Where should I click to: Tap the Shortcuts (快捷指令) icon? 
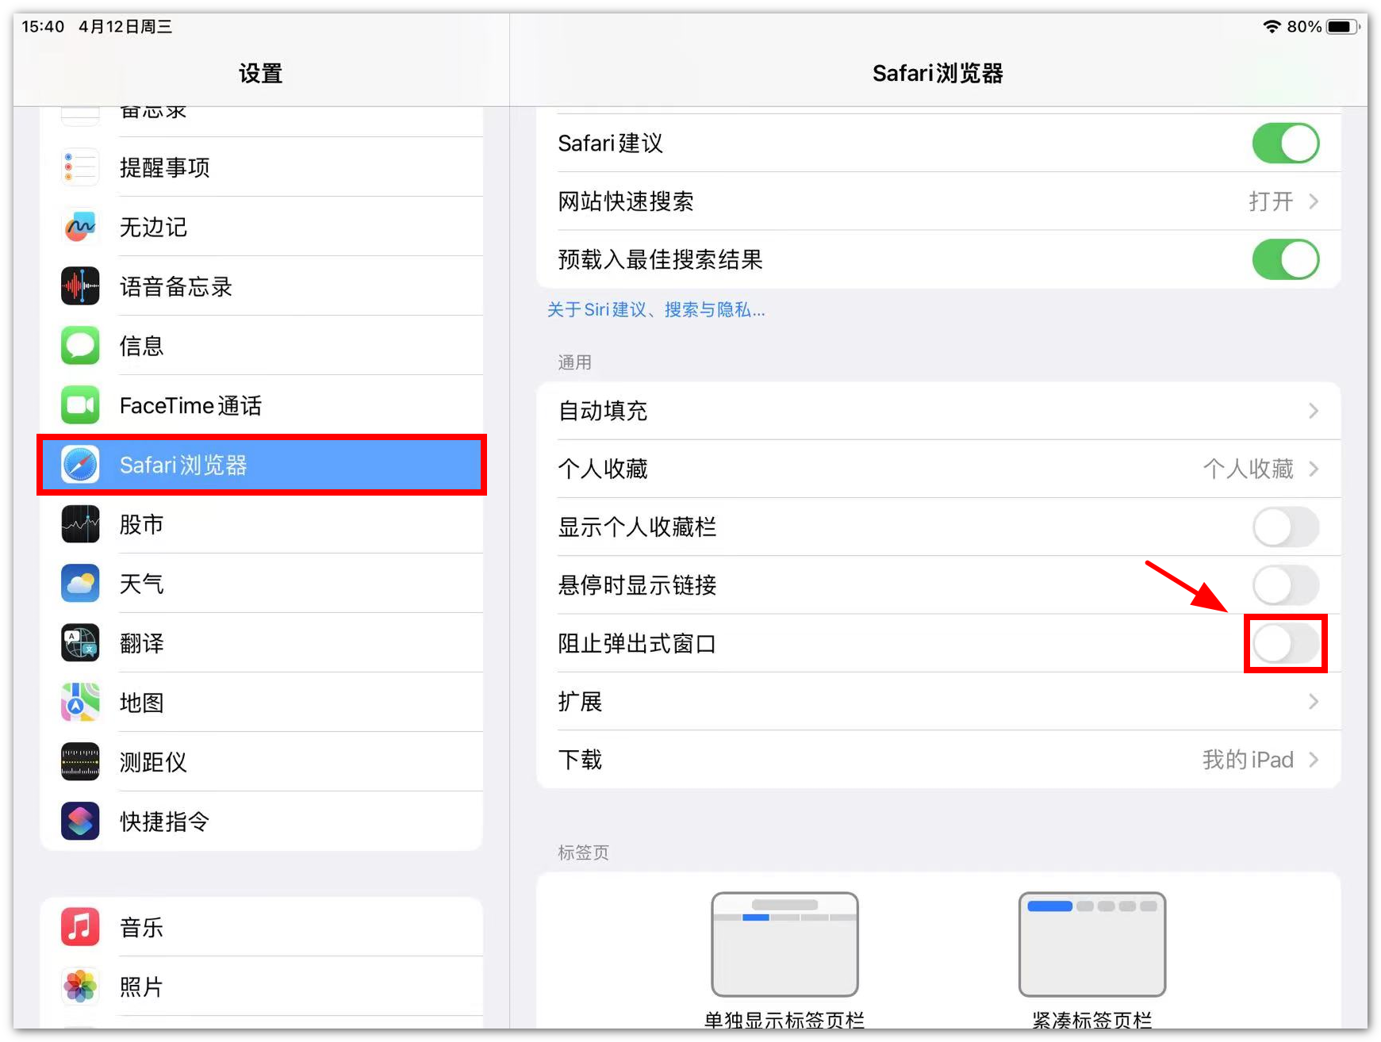(x=80, y=822)
